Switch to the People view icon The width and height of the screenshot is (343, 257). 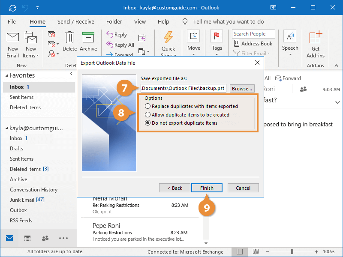[x=45, y=238]
